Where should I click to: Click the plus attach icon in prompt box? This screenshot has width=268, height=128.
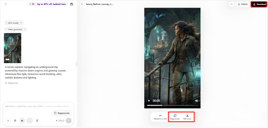(8, 120)
